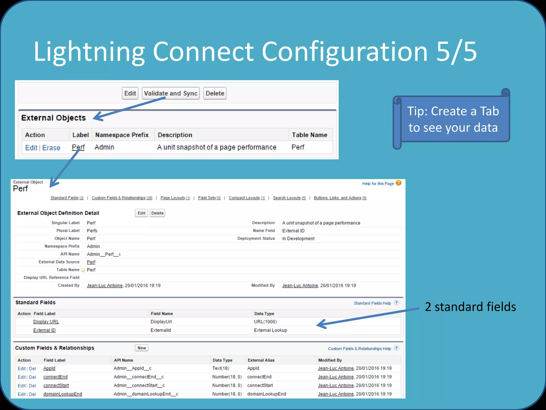Viewport: 546px width, 410px height.
Task: Jump to Page Layouts [1] link
Action: pyautogui.click(x=175, y=198)
